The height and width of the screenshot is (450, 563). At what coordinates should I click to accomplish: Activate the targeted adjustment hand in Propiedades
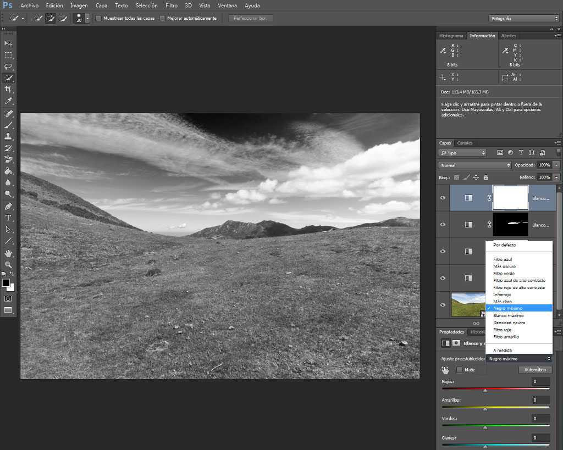click(445, 370)
